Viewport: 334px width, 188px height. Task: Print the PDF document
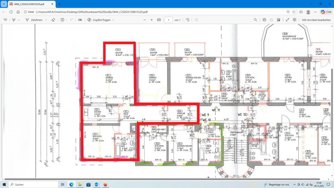tap(264, 20)
